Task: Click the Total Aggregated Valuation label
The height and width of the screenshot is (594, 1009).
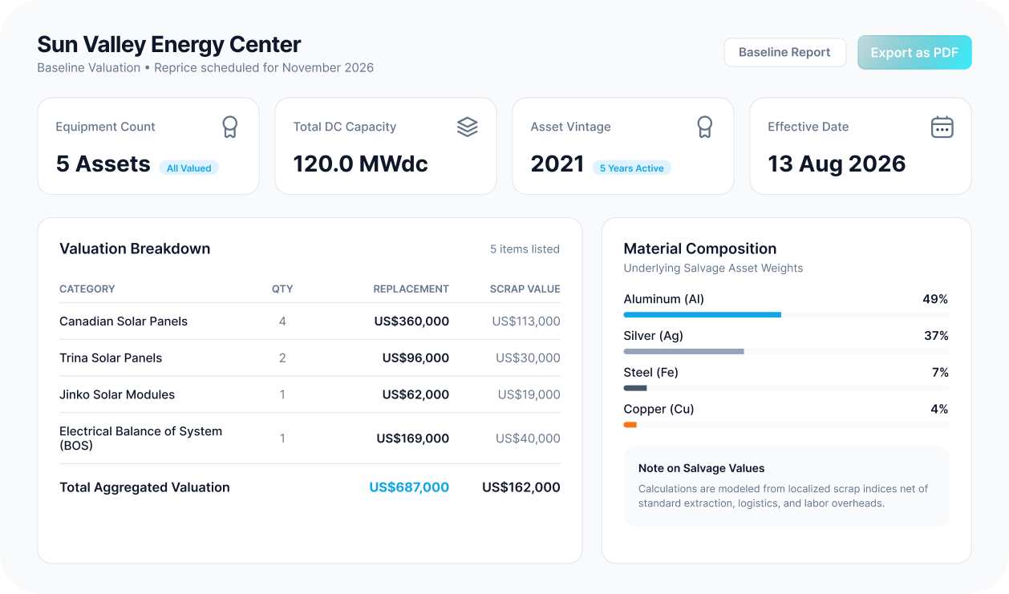Action: click(x=144, y=487)
